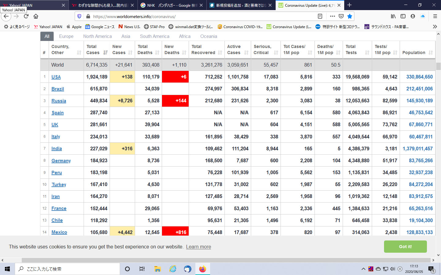This screenshot has height=275, width=441.
Task: Open a new browser tab
Action: coord(349,5)
